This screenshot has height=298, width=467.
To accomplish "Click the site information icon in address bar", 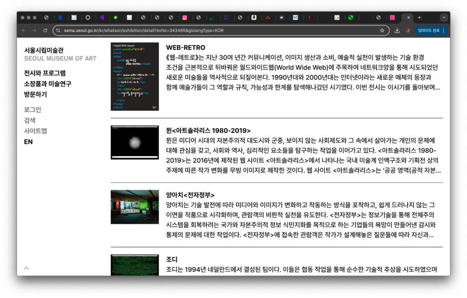I will [58, 31].
